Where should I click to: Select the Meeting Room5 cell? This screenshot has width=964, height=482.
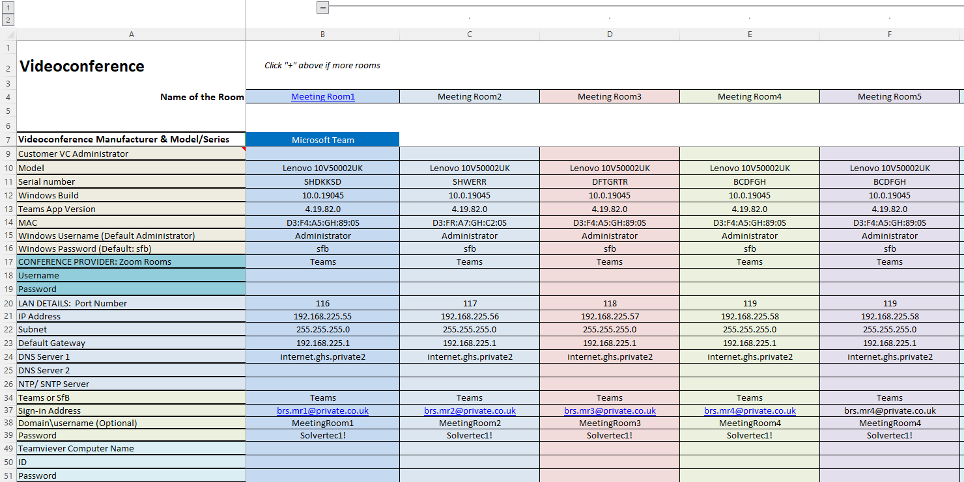click(890, 97)
